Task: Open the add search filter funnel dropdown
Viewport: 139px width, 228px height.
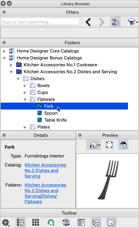Action: tap(132, 22)
